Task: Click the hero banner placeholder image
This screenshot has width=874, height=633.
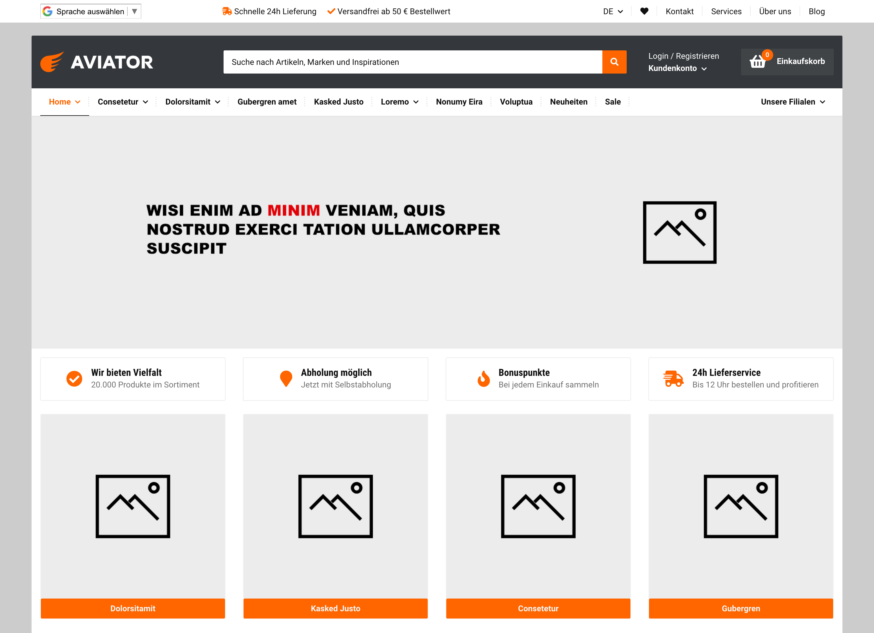Action: pyautogui.click(x=679, y=232)
